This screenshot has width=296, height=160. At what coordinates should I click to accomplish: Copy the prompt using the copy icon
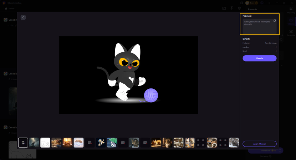click(275, 21)
